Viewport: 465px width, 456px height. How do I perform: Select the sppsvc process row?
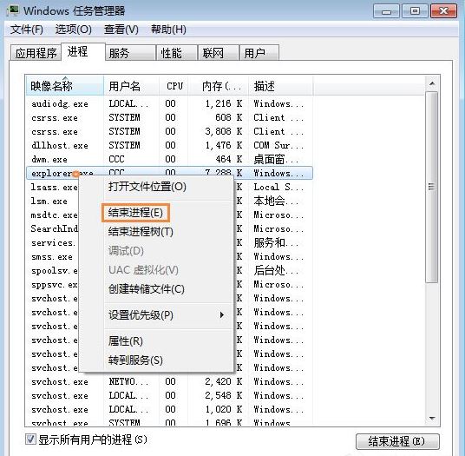coord(54,284)
